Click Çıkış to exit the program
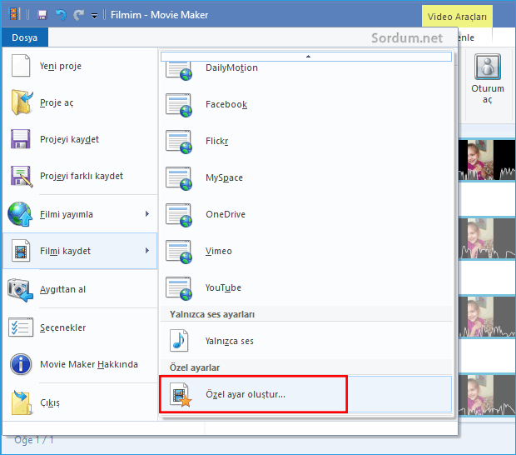 [x=49, y=402]
